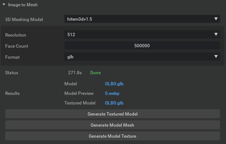Open the Textured Model GLB0.glb link
The image size is (226, 144).
click(114, 103)
